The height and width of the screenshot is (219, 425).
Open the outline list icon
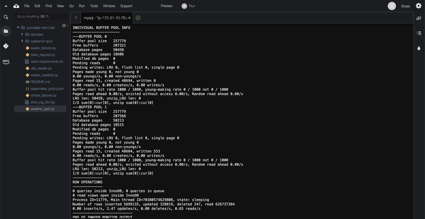(x=419, y=33)
